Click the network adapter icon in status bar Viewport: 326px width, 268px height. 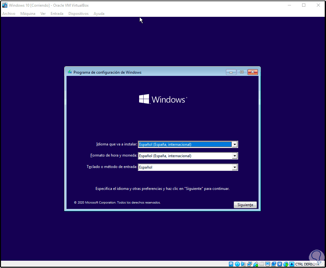coord(250,264)
